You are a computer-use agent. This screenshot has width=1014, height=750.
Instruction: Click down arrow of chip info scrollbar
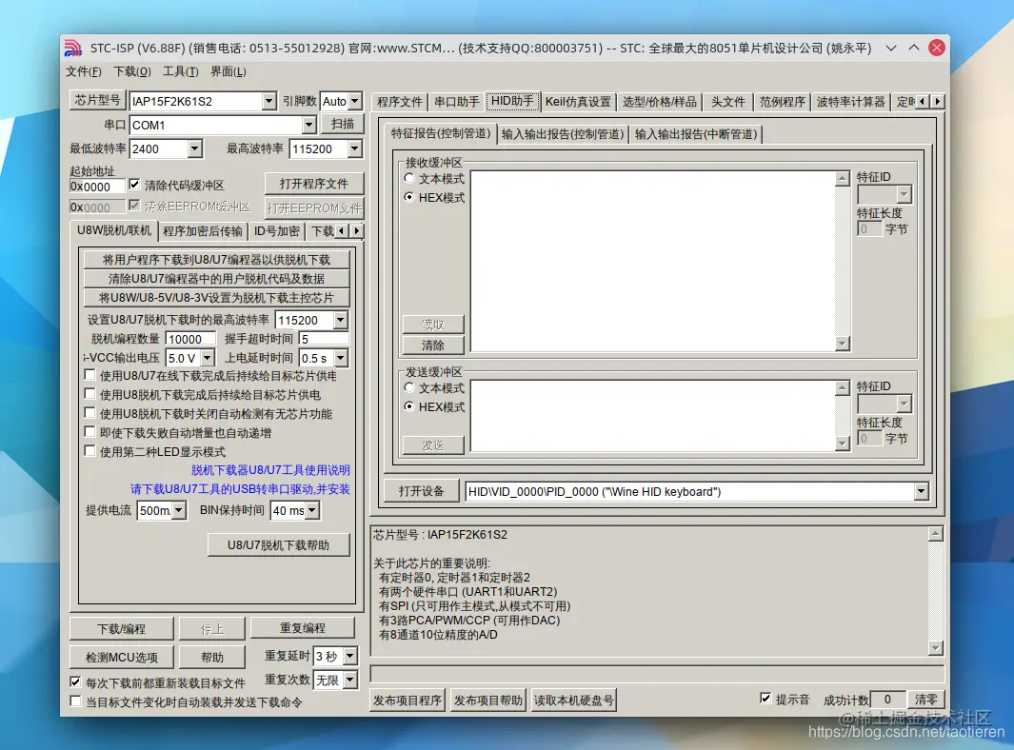click(x=935, y=647)
